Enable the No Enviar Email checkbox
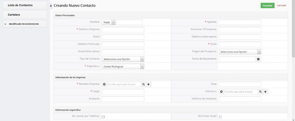The width and height of the screenshot is (295, 121). click(x=220, y=117)
